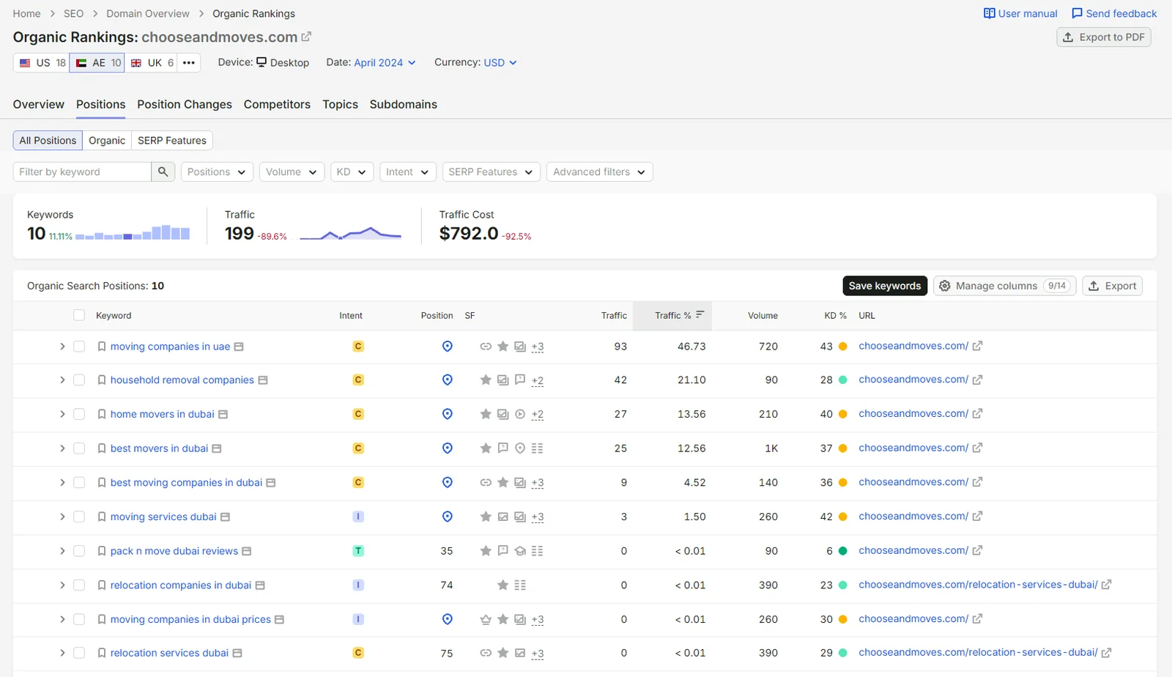This screenshot has height=677, width=1172.
Task: Click the Save keywords button
Action: (885, 286)
